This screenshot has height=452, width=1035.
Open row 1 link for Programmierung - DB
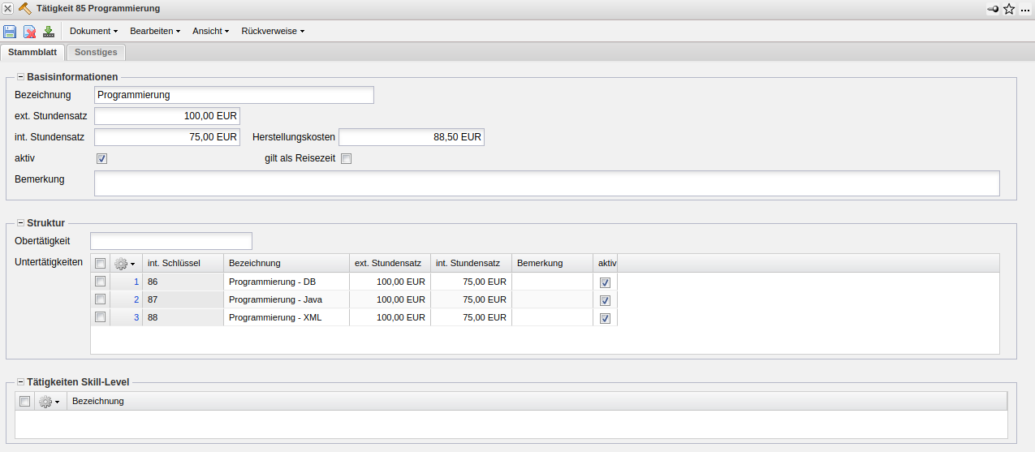pyautogui.click(x=136, y=282)
